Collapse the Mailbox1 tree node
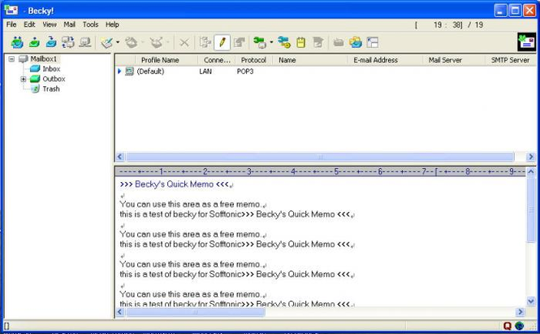 coord(11,59)
